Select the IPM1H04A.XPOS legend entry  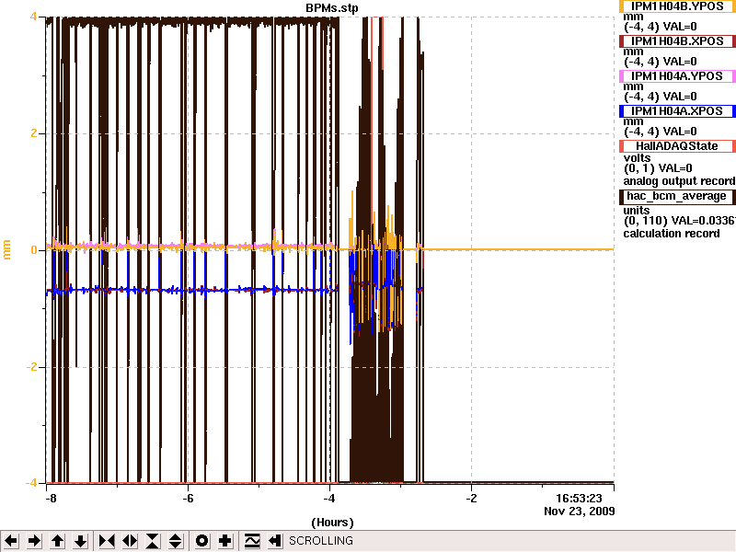pos(677,111)
